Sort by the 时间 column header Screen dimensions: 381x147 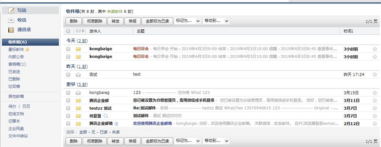[x=349, y=31]
